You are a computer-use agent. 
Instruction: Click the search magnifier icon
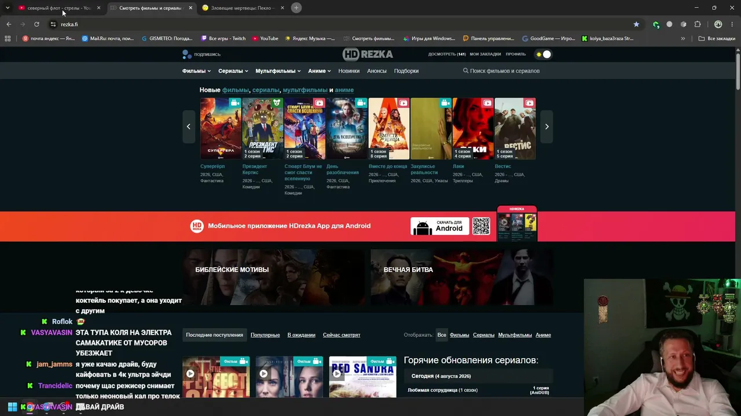(465, 70)
